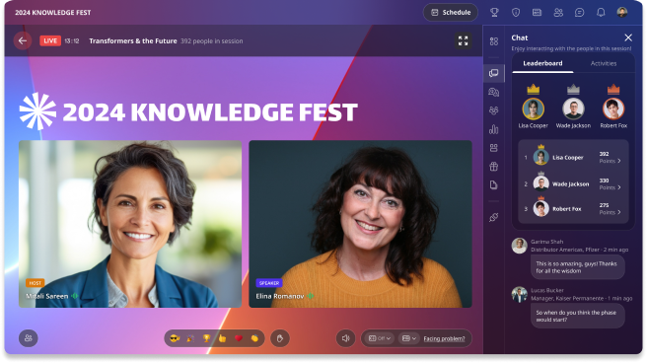Open the Q&A conversation icon in sidebar
Screen dimensions: 647x363
pos(494,92)
